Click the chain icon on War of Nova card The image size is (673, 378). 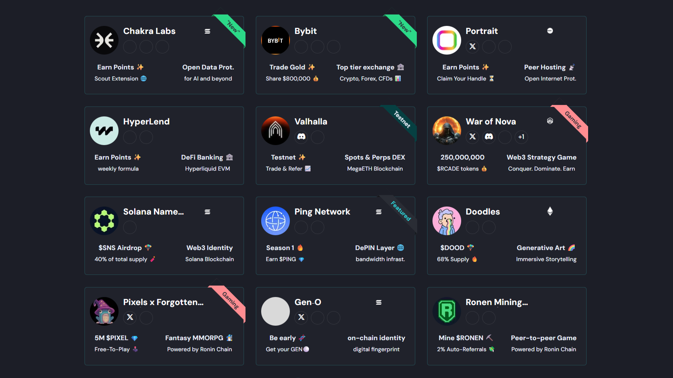click(x=550, y=121)
